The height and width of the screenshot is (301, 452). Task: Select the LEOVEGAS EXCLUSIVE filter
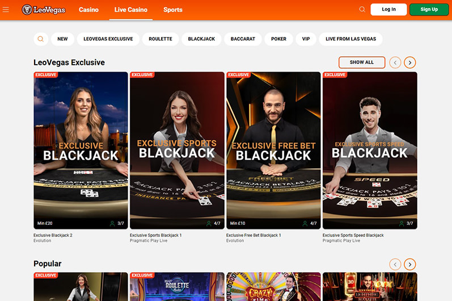(x=108, y=39)
